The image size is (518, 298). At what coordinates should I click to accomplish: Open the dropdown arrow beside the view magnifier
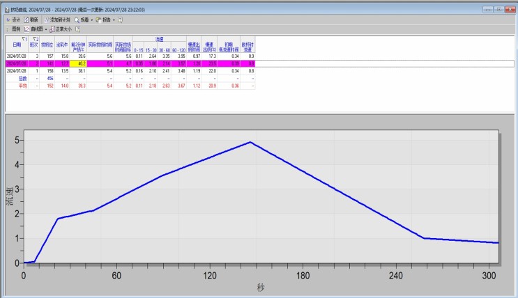[91, 20]
